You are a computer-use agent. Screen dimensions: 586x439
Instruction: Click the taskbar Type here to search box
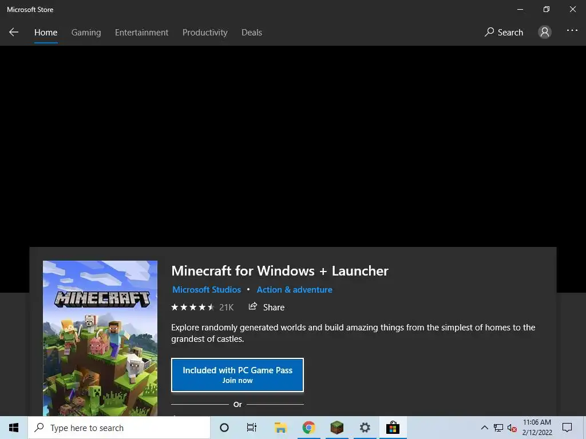[x=119, y=428]
